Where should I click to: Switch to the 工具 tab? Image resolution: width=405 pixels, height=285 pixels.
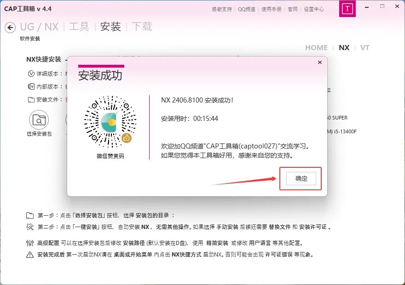click(79, 27)
